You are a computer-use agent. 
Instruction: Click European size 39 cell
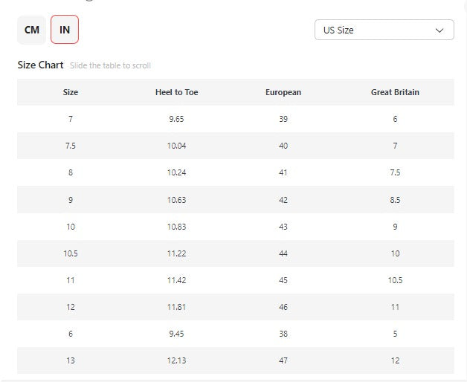point(283,119)
